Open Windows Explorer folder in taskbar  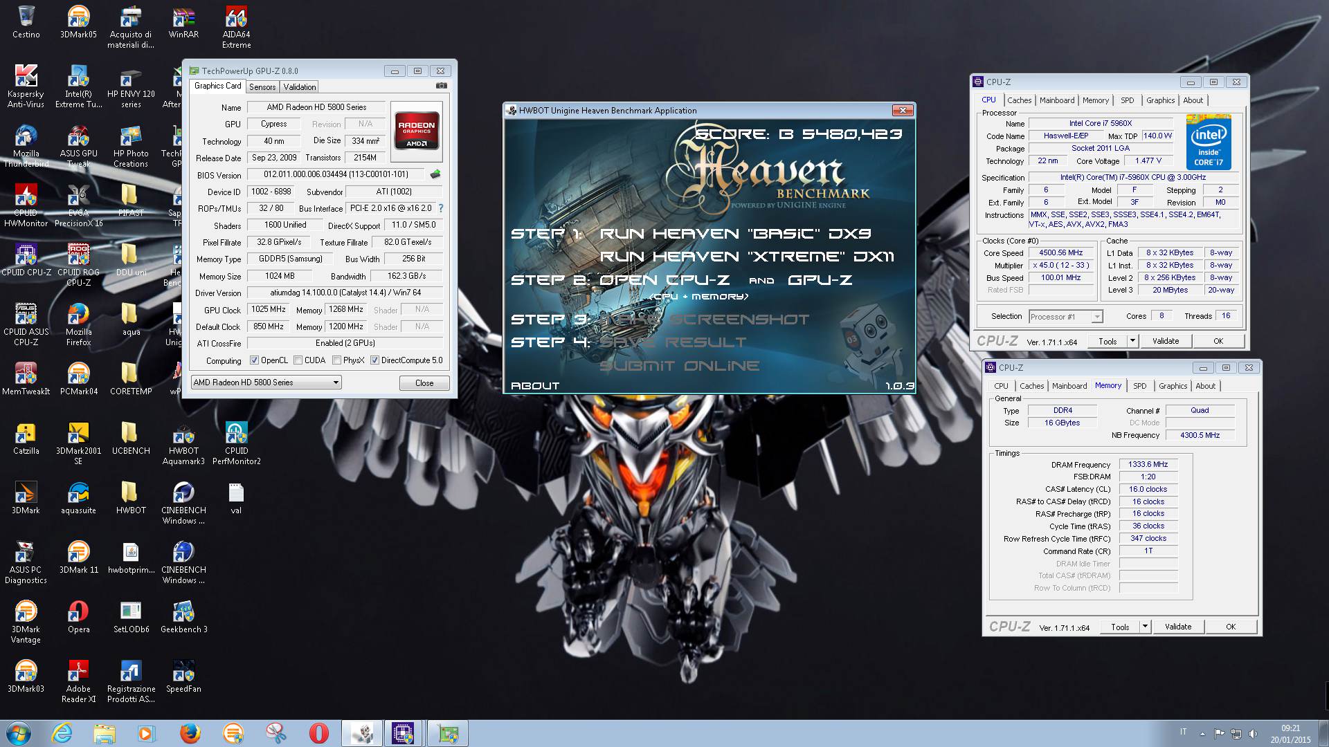[105, 733]
